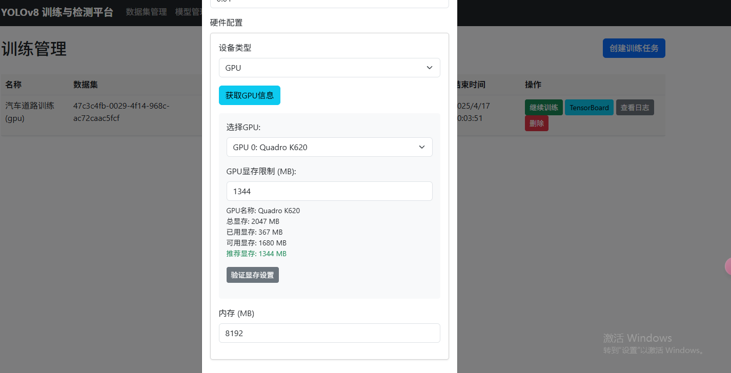Delete the 汽车道路训练(gpu) task
Viewport: 731px width, 373px height.
coord(536,123)
